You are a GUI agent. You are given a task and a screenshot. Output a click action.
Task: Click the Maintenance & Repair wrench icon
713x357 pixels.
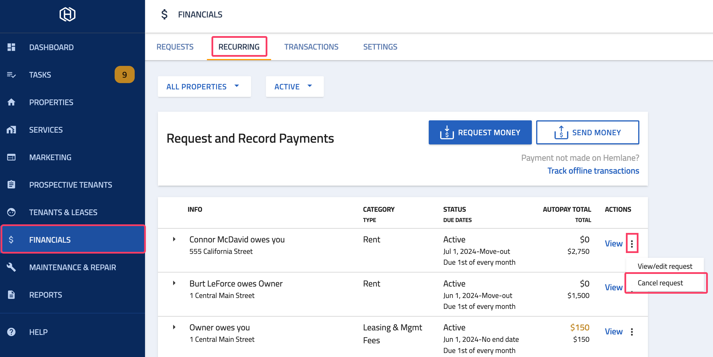[x=11, y=267]
